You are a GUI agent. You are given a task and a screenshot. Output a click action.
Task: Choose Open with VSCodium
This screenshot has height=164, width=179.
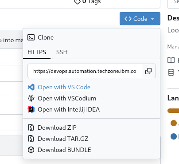point(67,98)
